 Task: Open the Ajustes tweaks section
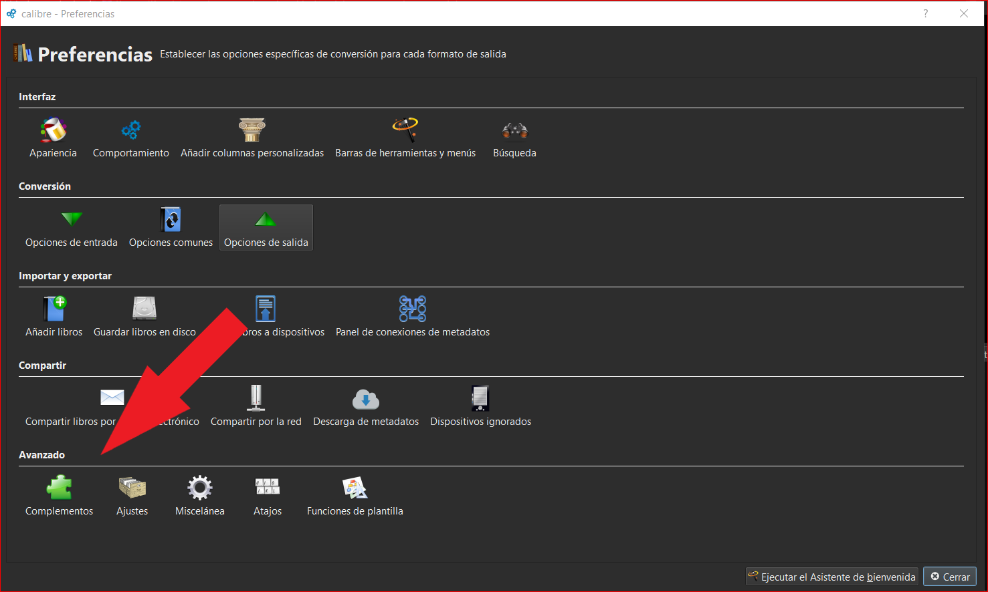132,496
